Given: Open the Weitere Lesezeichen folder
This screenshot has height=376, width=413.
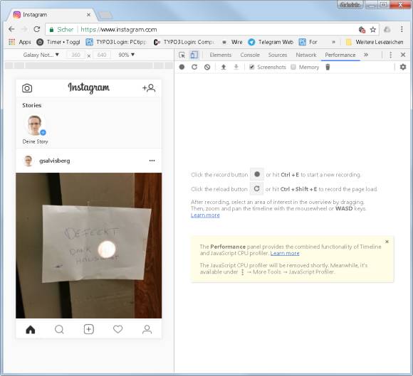Looking at the screenshot, I should tap(375, 42).
